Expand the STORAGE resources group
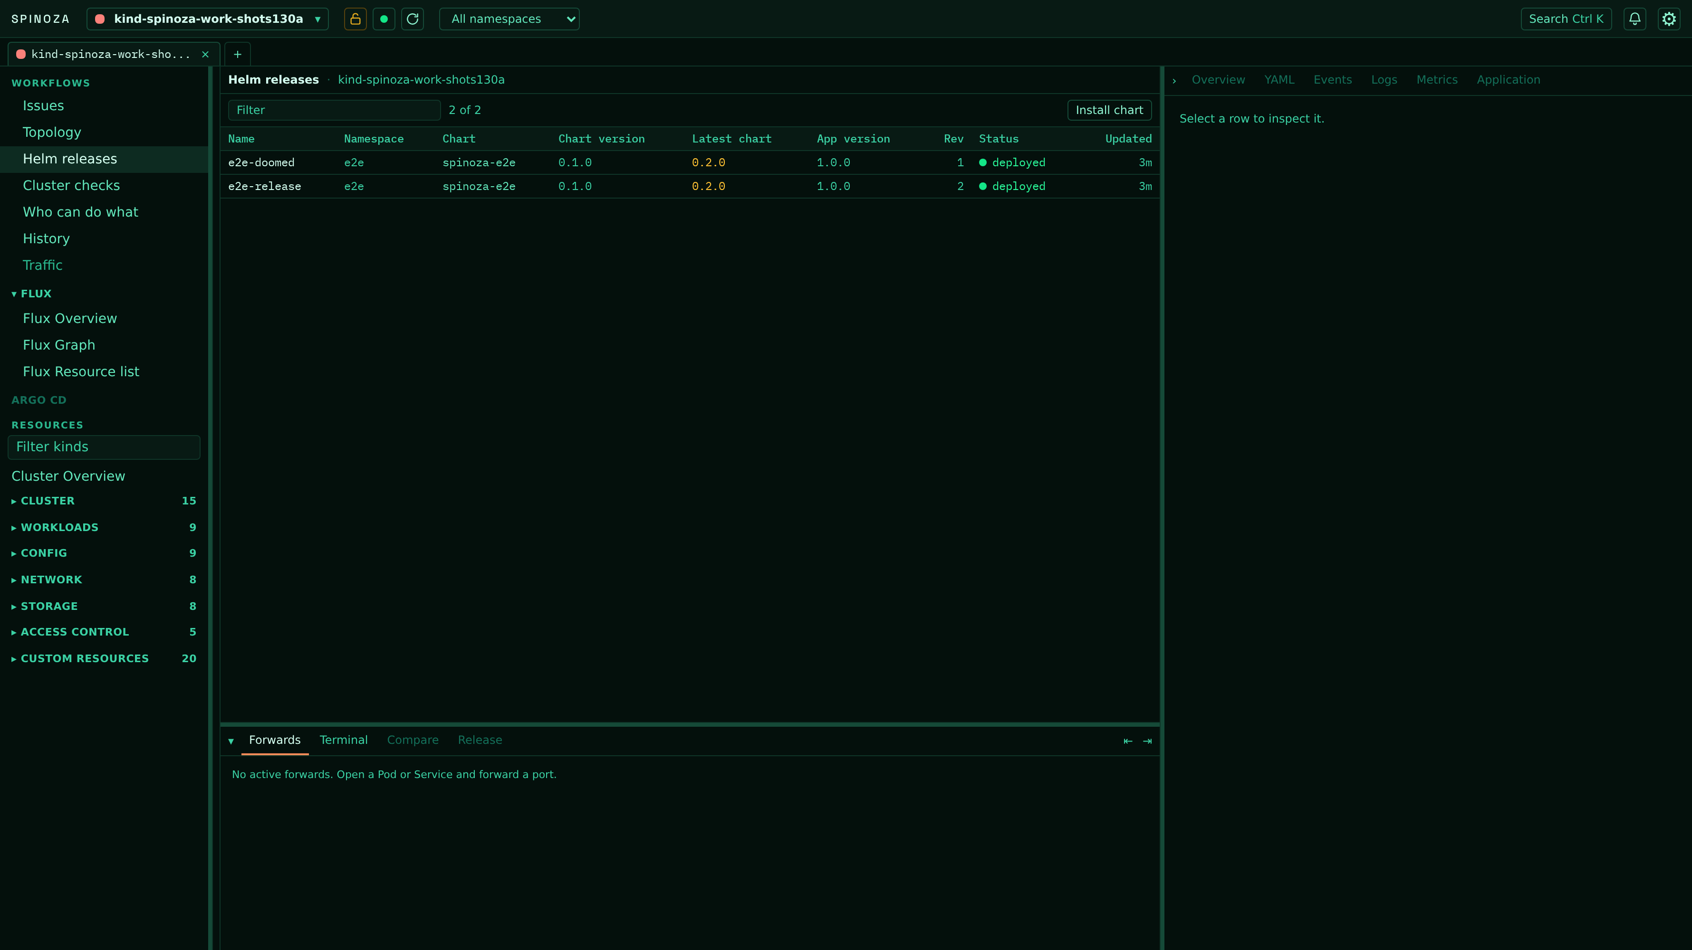Screen dimensions: 1692x950 tap(104, 607)
